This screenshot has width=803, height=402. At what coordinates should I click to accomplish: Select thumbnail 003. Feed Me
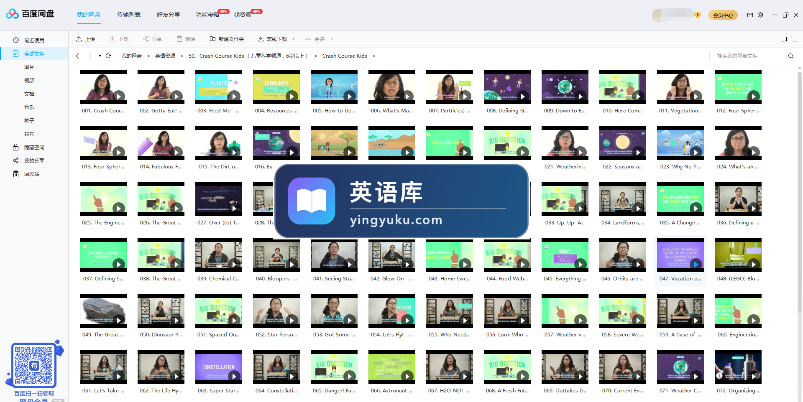point(219,87)
